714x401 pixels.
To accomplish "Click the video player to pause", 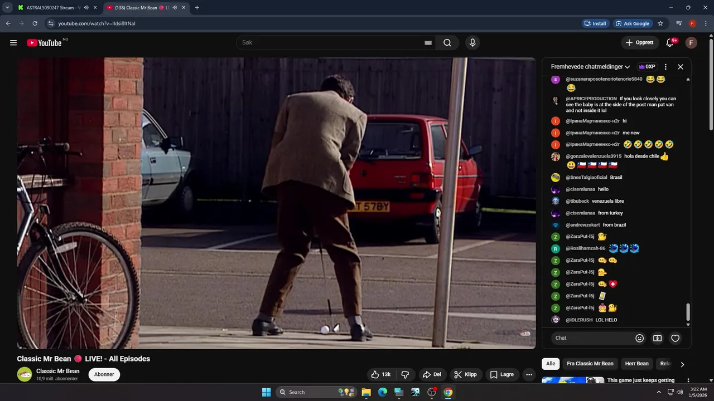I will tap(276, 203).
